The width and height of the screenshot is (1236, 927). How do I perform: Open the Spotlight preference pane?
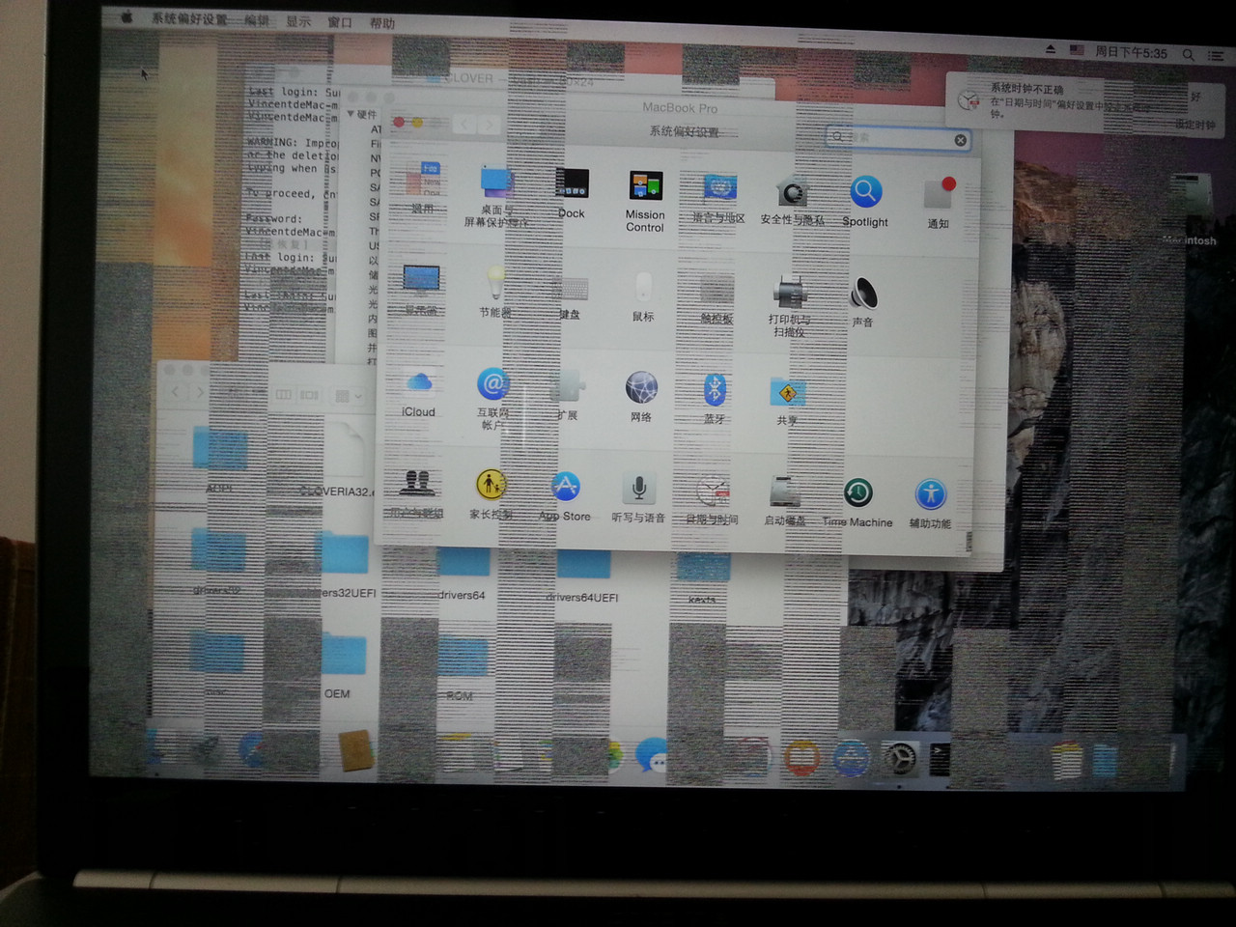[865, 201]
